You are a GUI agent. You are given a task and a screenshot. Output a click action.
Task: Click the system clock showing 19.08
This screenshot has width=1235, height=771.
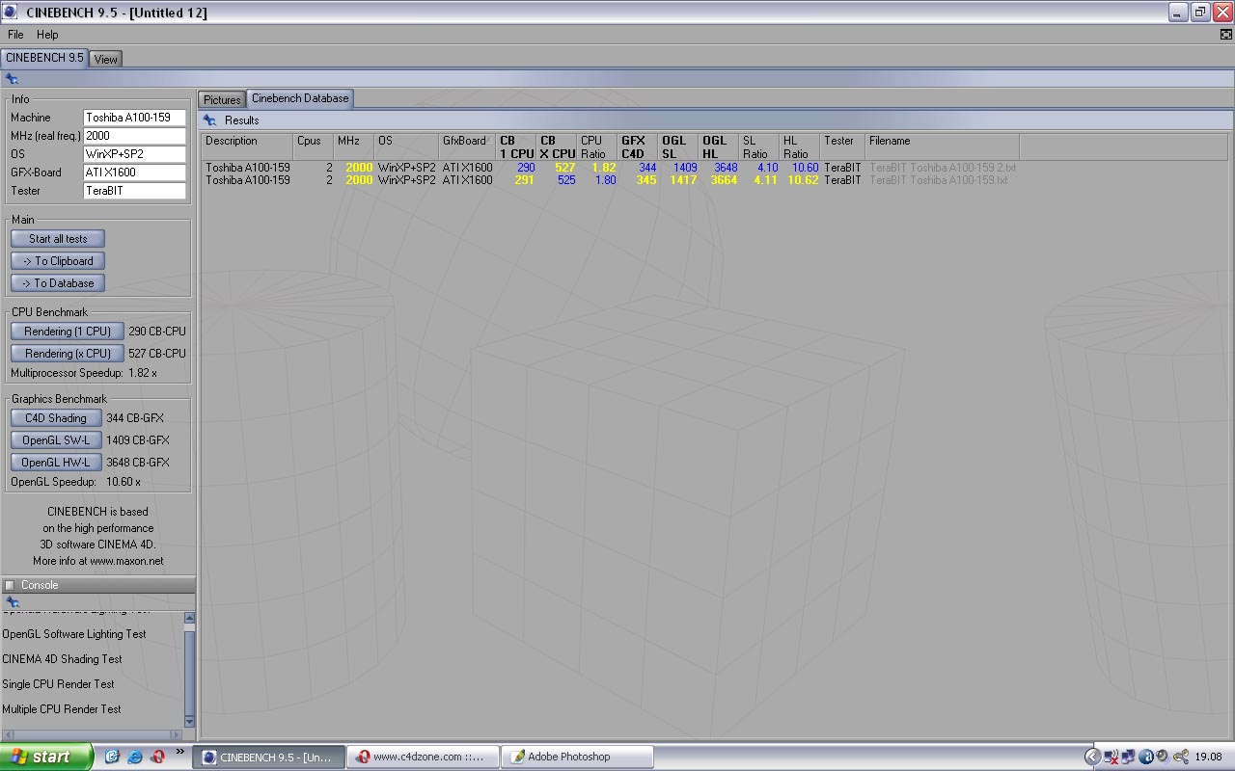(1208, 757)
